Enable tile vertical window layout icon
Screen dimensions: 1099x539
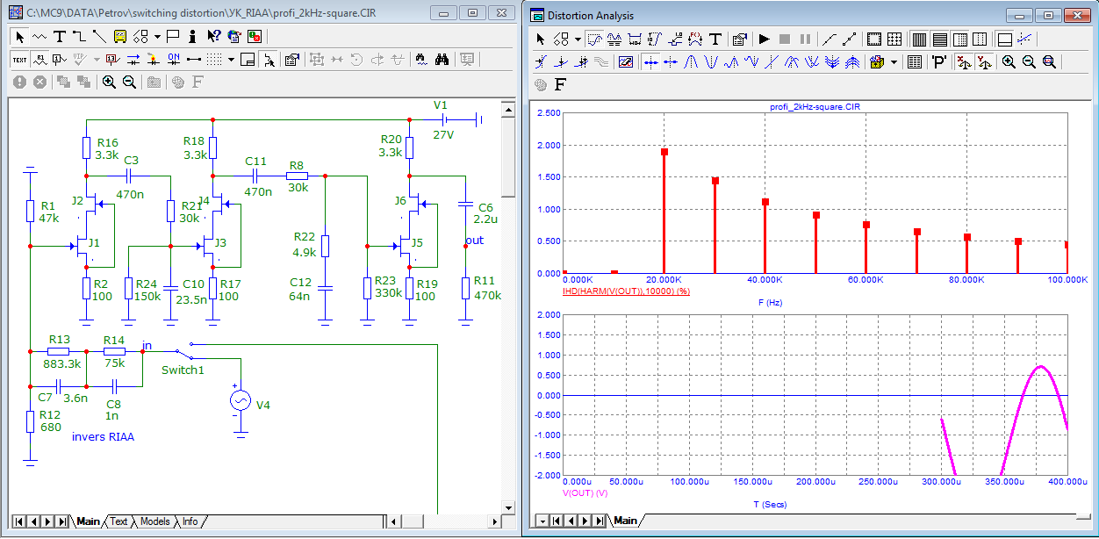[x=918, y=40]
